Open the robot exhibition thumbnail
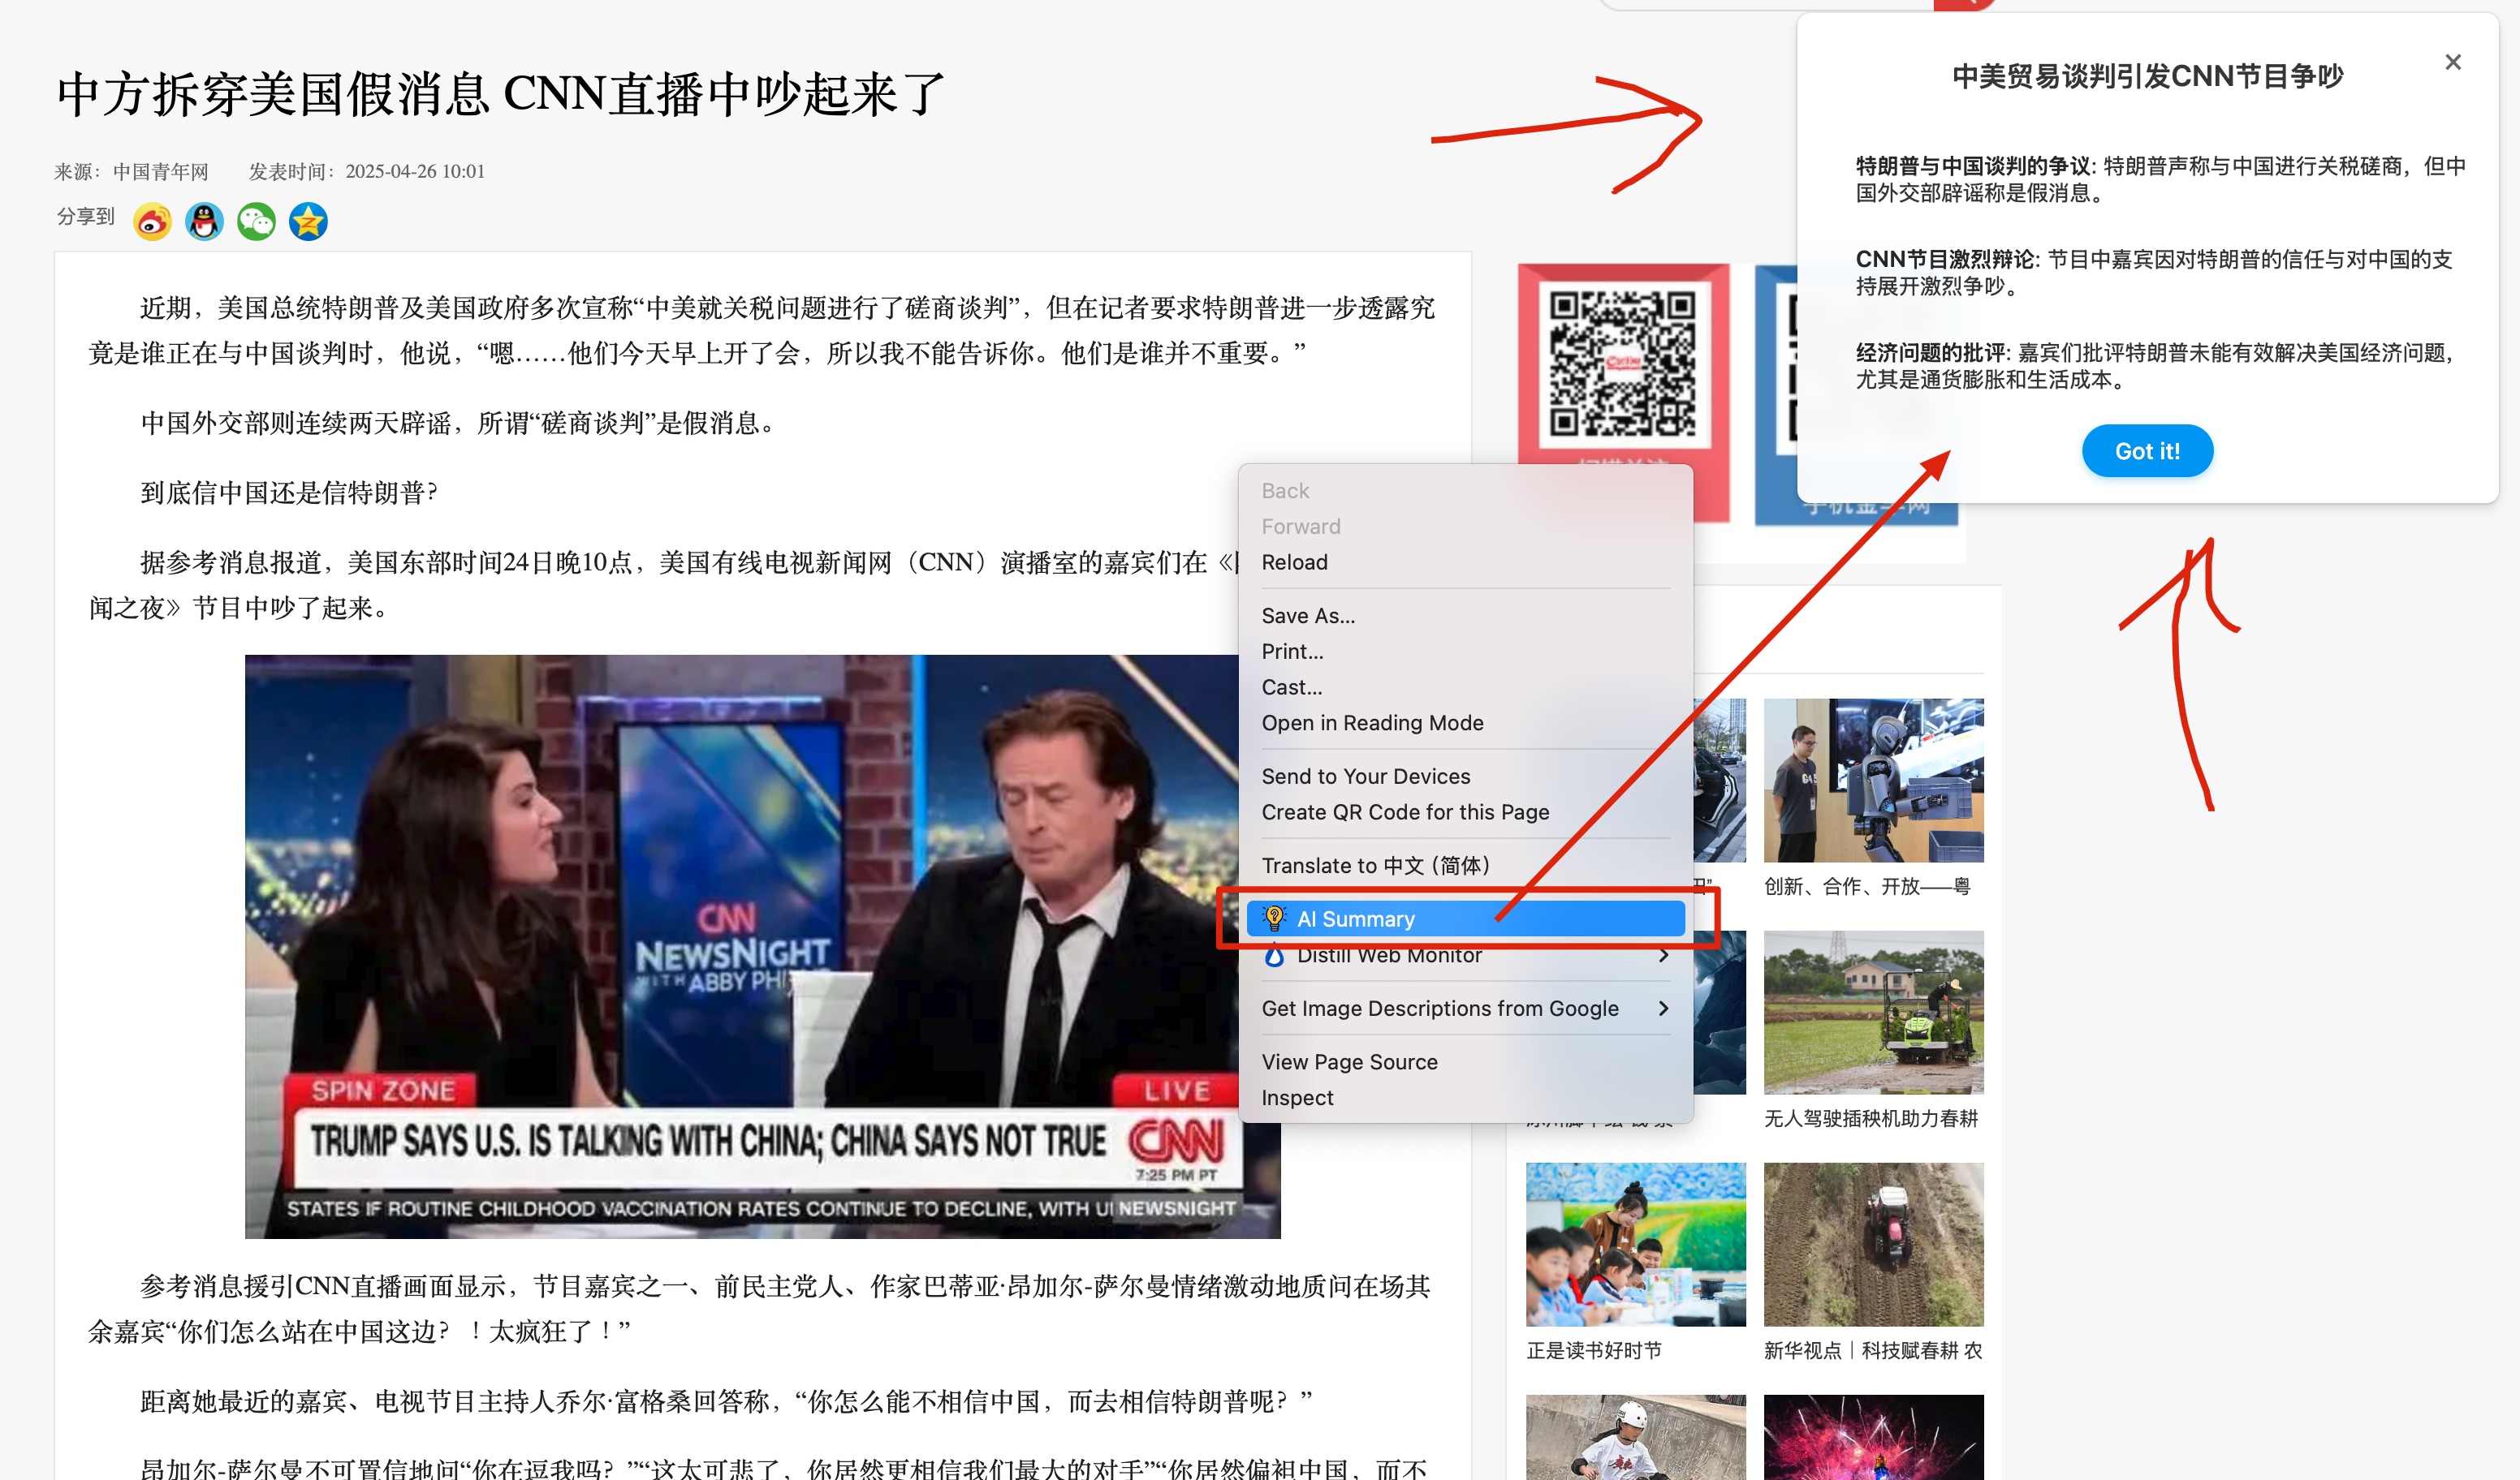 tap(1874, 781)
